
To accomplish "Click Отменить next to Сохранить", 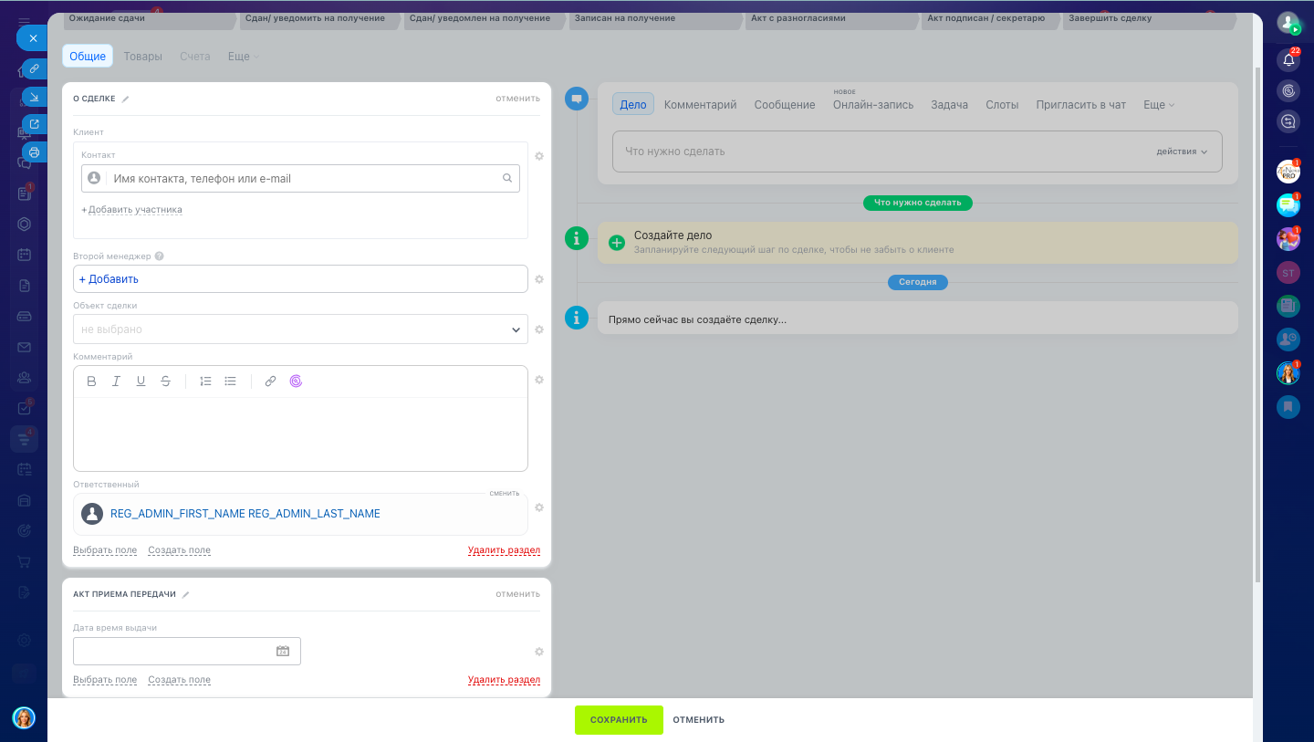I will tap(699, 720).
